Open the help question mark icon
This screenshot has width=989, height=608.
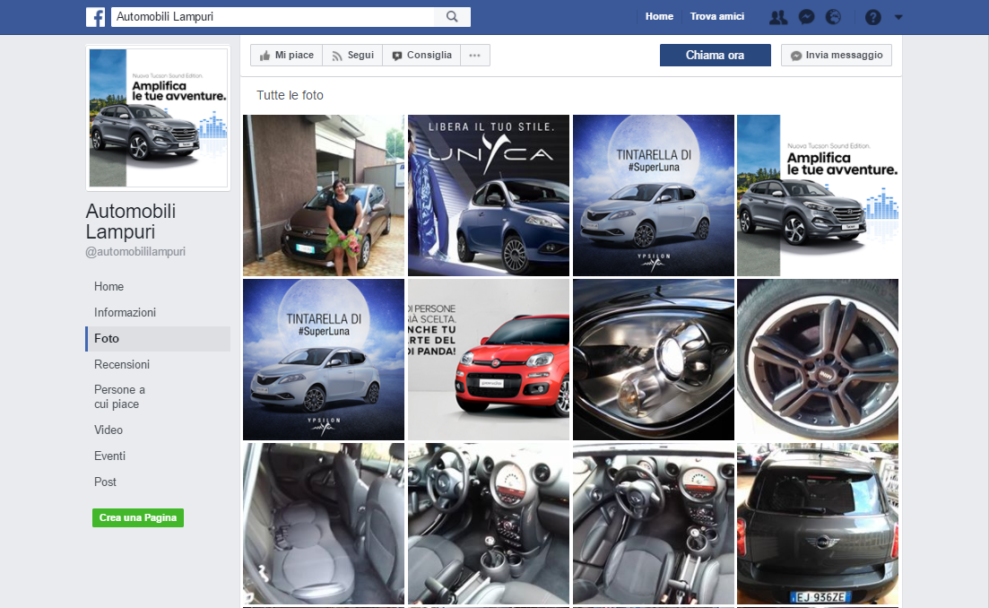[x=873, y=17]
